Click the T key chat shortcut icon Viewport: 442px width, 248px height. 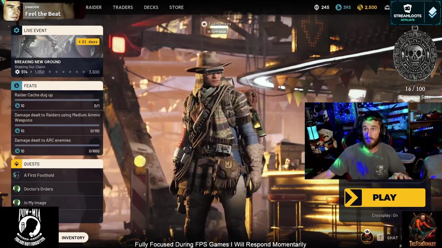(x=380, y=238)
